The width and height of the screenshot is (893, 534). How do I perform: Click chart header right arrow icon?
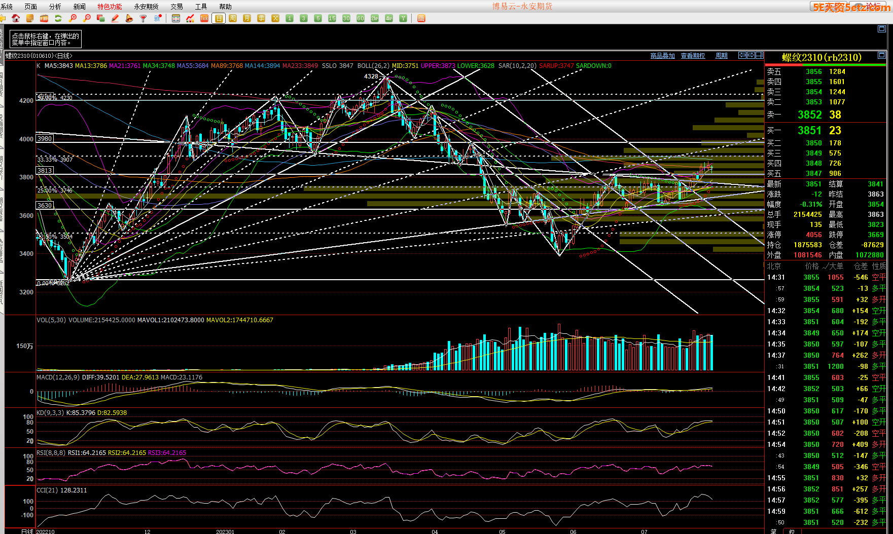(751, 55)
